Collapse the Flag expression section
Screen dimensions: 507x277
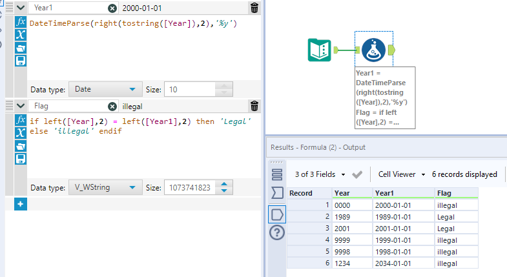[x=21, y=106]
